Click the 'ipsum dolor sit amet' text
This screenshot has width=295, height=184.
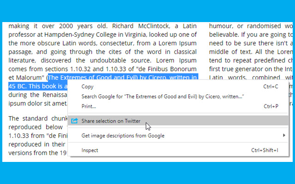(38, 103)
